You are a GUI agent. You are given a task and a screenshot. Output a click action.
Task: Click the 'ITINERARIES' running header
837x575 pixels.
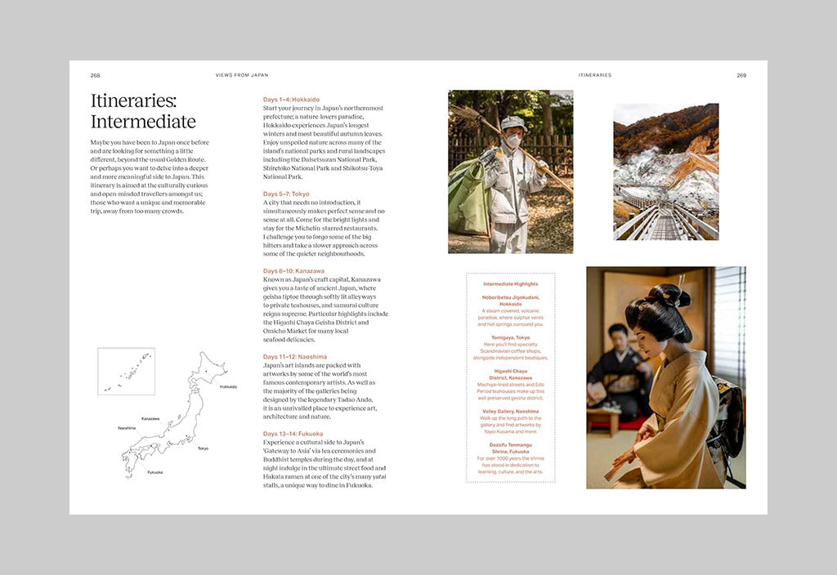coord(594,74)
